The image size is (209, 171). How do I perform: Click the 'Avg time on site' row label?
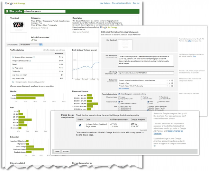coord(18,78)
